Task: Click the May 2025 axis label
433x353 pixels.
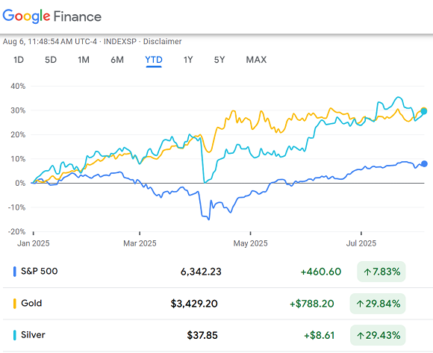Action: click(250, 243)
